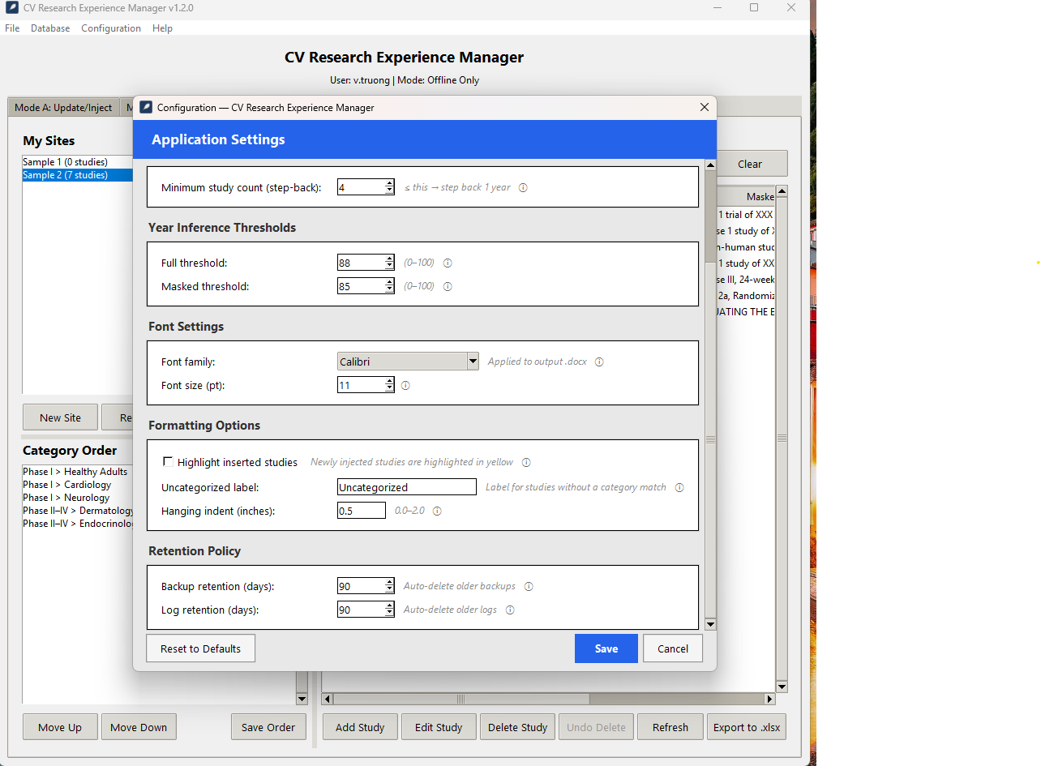Screen dimensions: 1041x766
Task: Decrease the Full threshold stepper value
Action: 389,267
